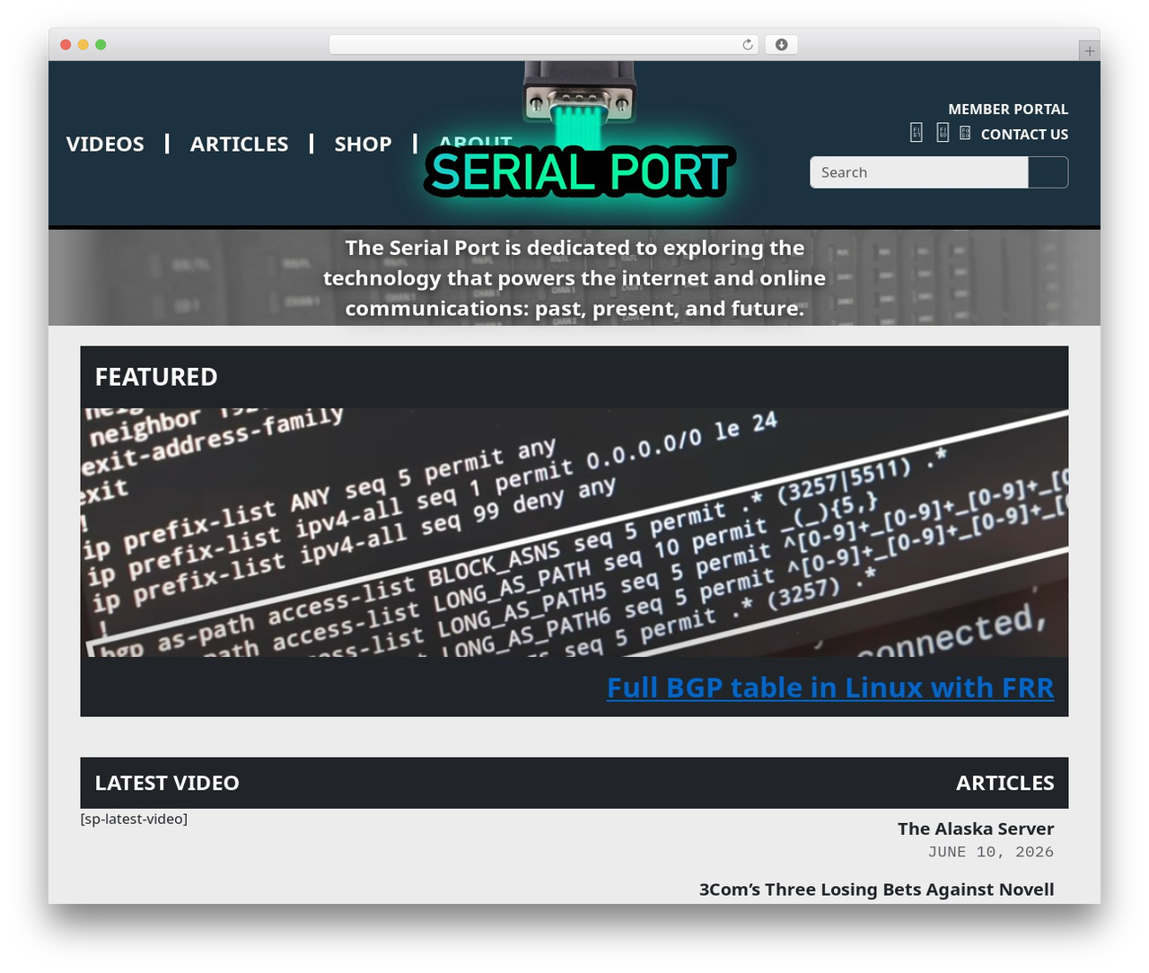Click the browser address bar
1149x973 pixels.
[543, 45]
